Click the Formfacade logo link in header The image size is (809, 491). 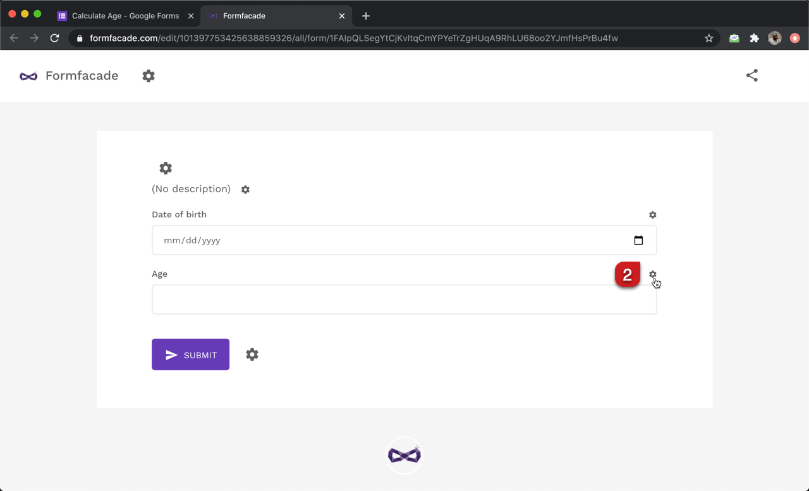69,76
